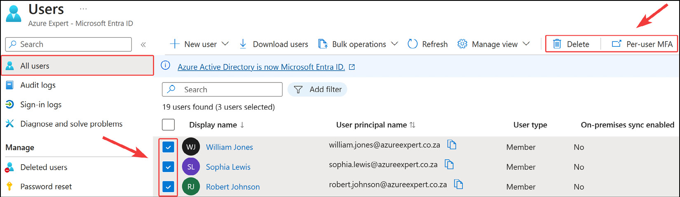Click the info icon in banner

coord(165,66)
